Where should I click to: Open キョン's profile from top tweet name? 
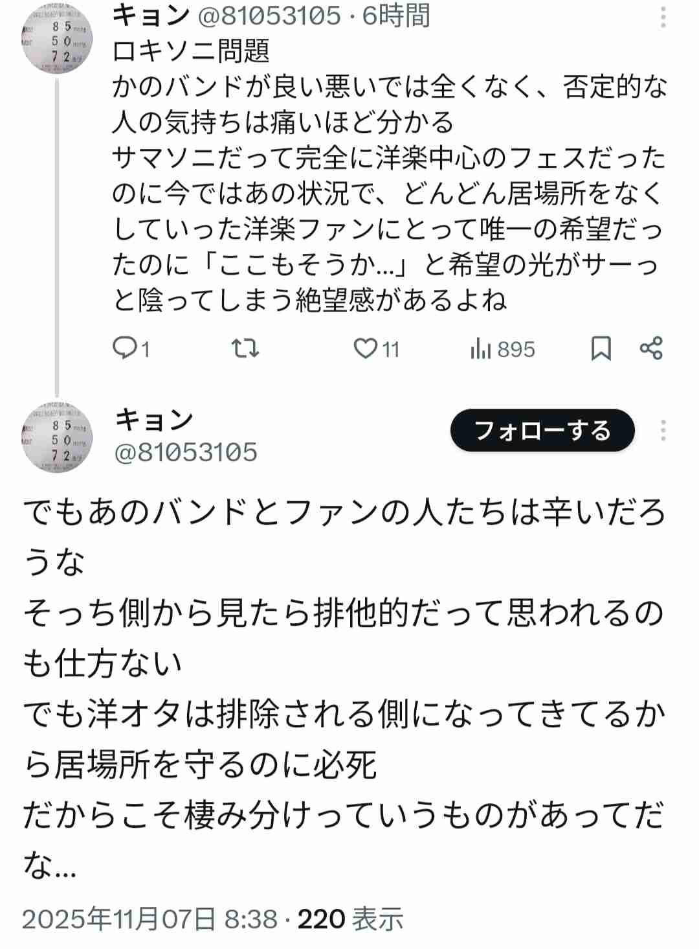pyautogui.click(x=151, y=16)
